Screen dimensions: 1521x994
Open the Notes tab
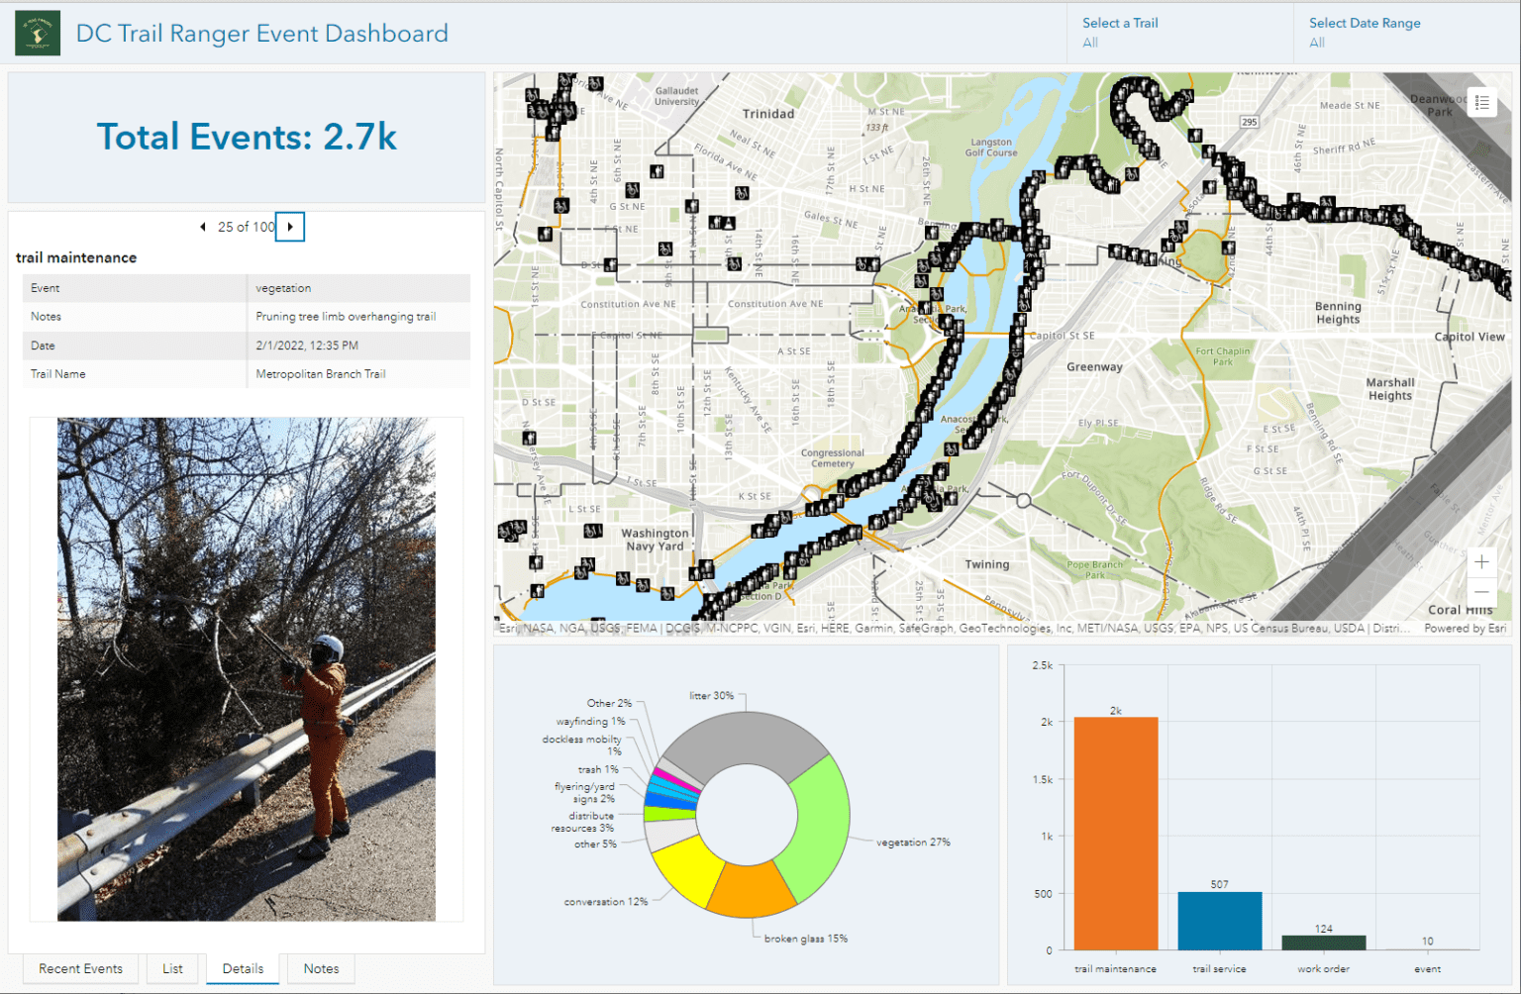tap(320, 968)
